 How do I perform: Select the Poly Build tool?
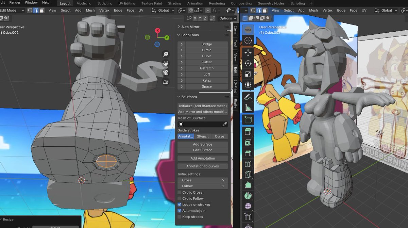click(248, 185)
